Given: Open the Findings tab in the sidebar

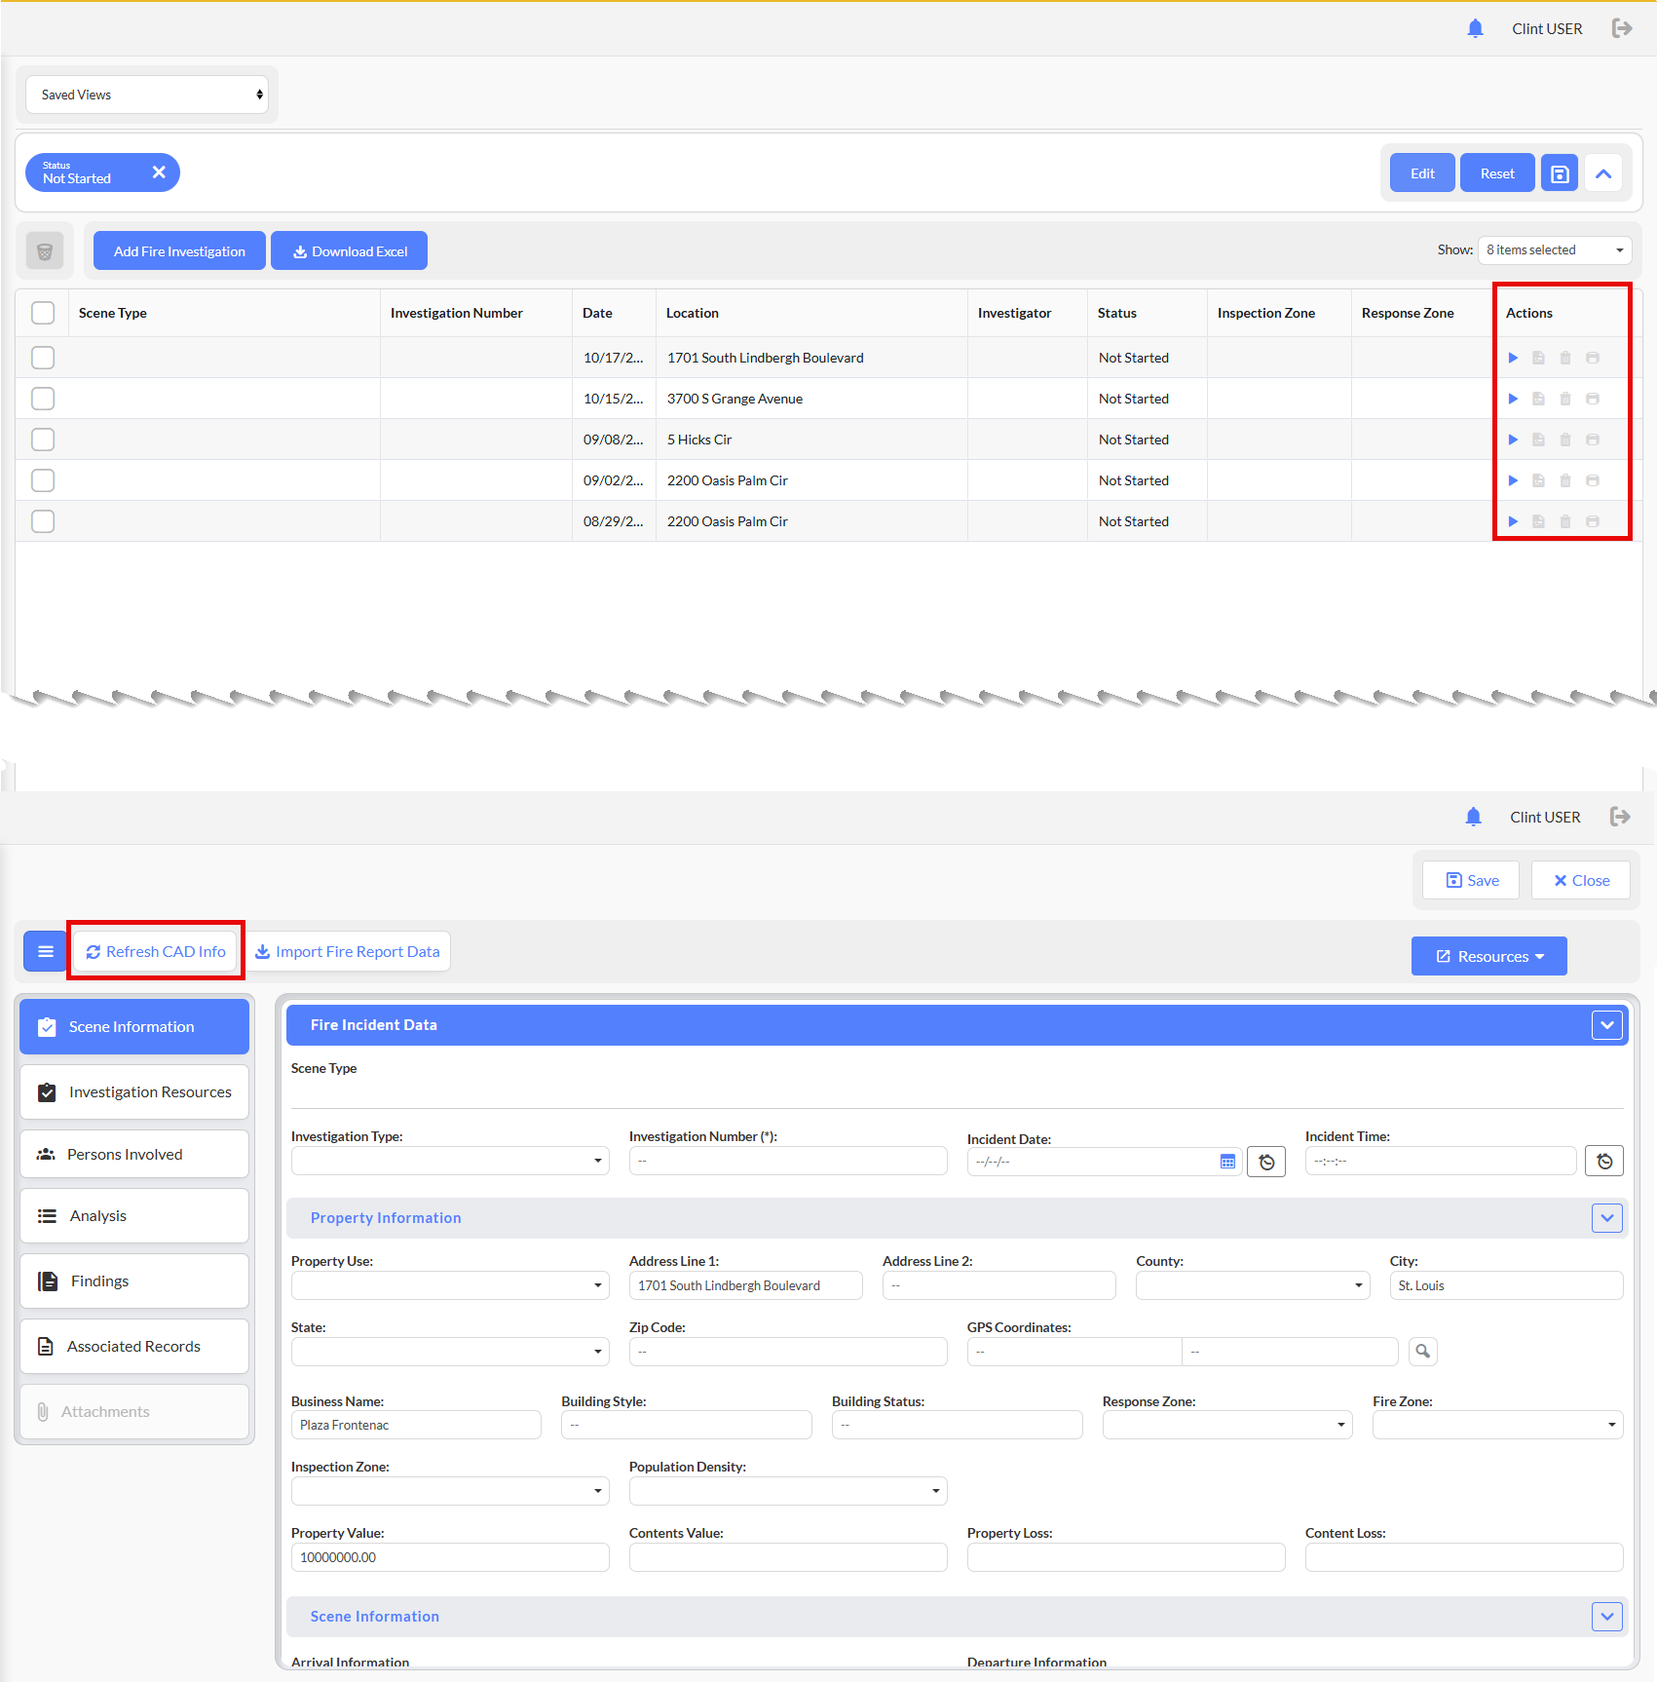Looking at the screenshot, I should 134,1281.
